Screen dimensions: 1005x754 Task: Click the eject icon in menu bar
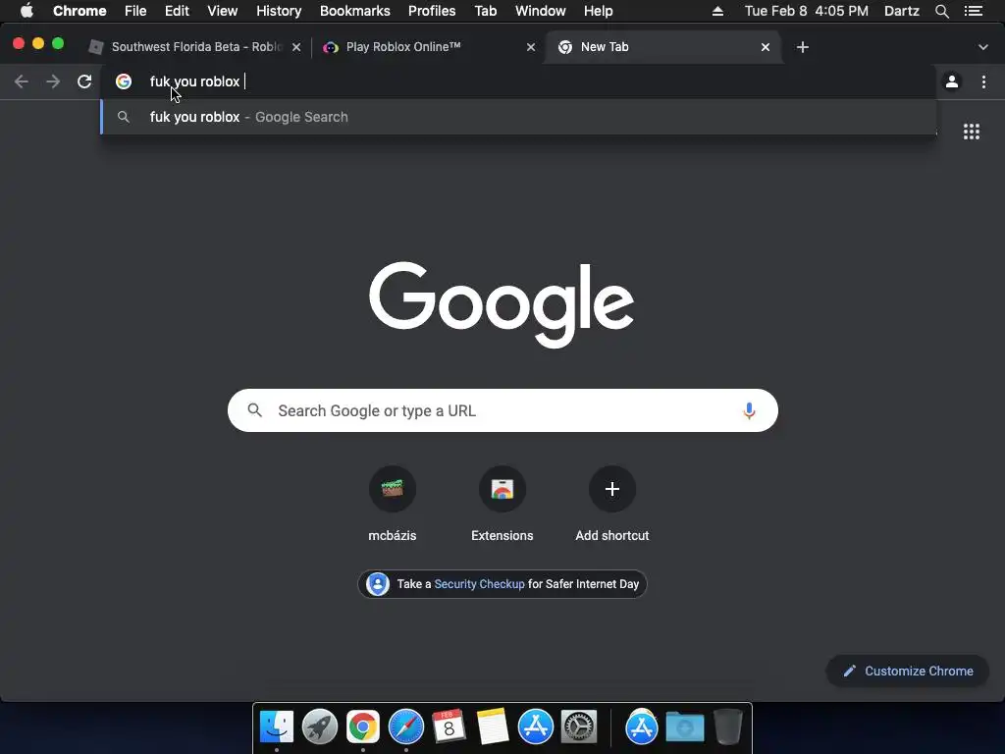click(717, 11)
